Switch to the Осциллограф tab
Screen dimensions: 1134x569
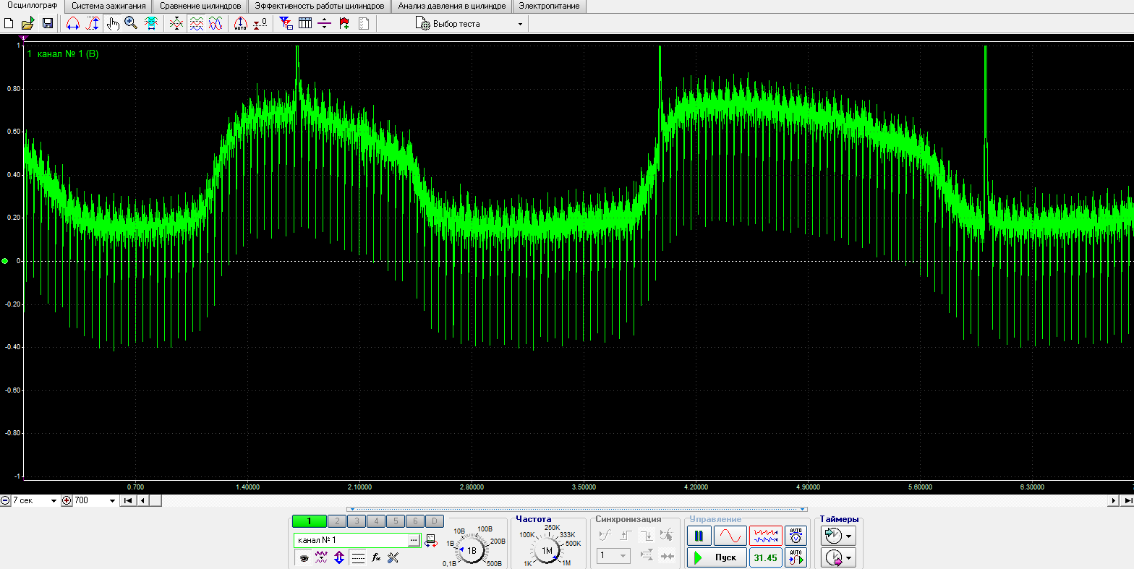32,6
